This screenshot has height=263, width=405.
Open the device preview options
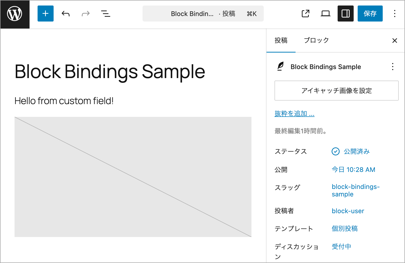326,14
